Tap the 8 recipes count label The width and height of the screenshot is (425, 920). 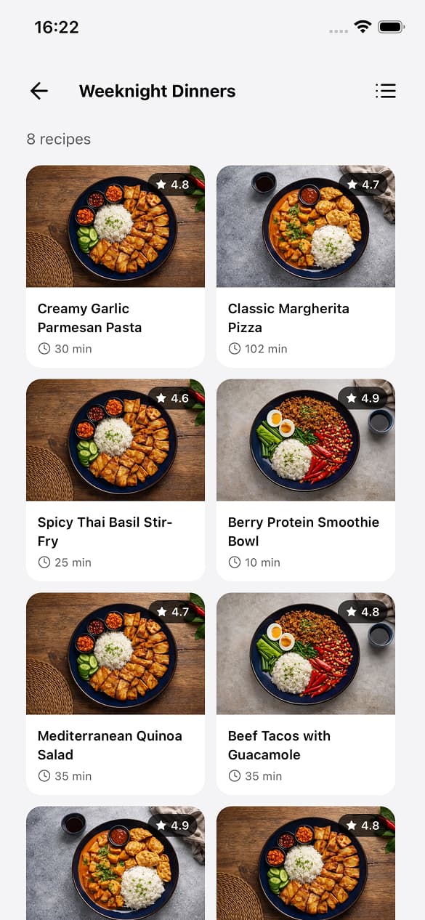point(58,139)
